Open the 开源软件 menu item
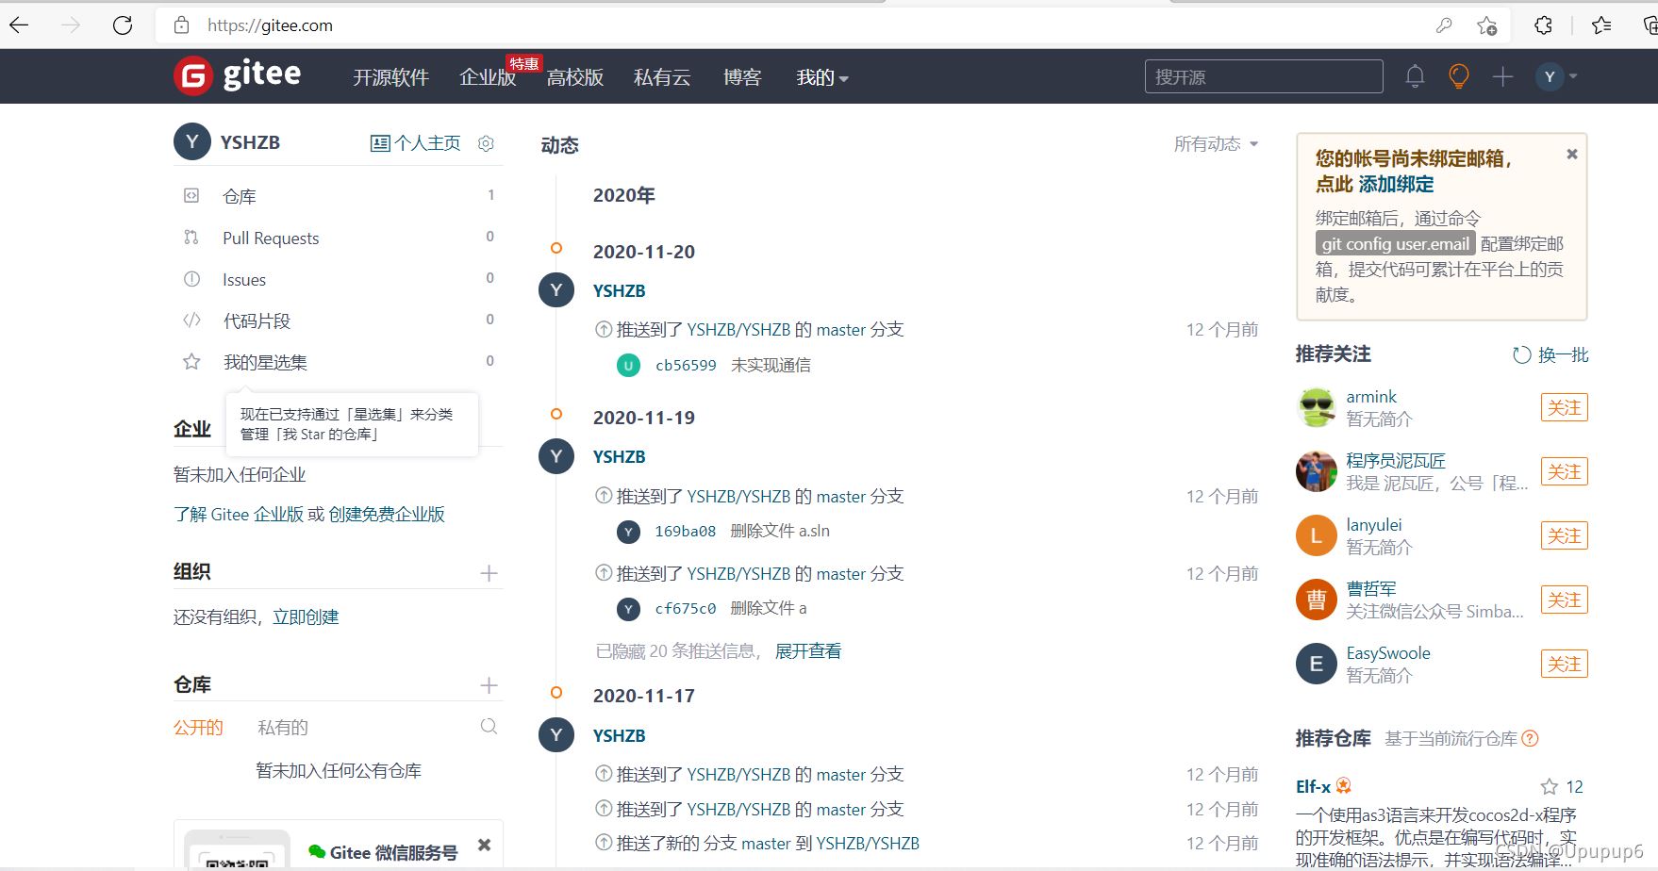 pyautogui.click(x=390, y=77)
